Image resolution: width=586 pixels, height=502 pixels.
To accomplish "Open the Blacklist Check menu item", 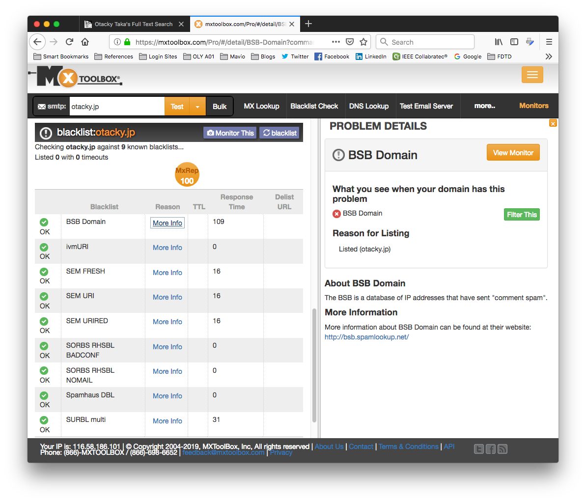I will [314, 106].
